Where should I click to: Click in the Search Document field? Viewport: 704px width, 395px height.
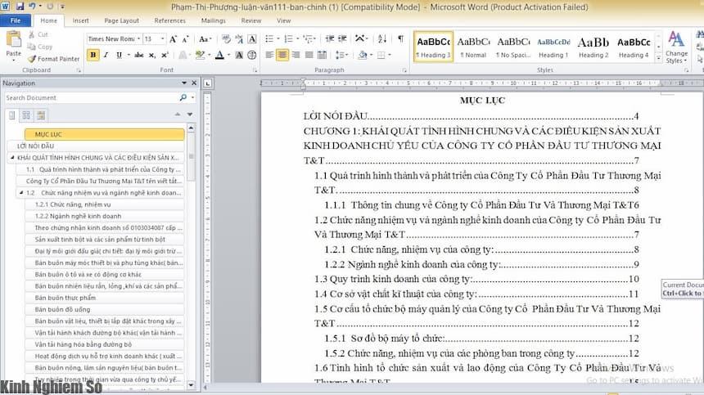point(92,98)
